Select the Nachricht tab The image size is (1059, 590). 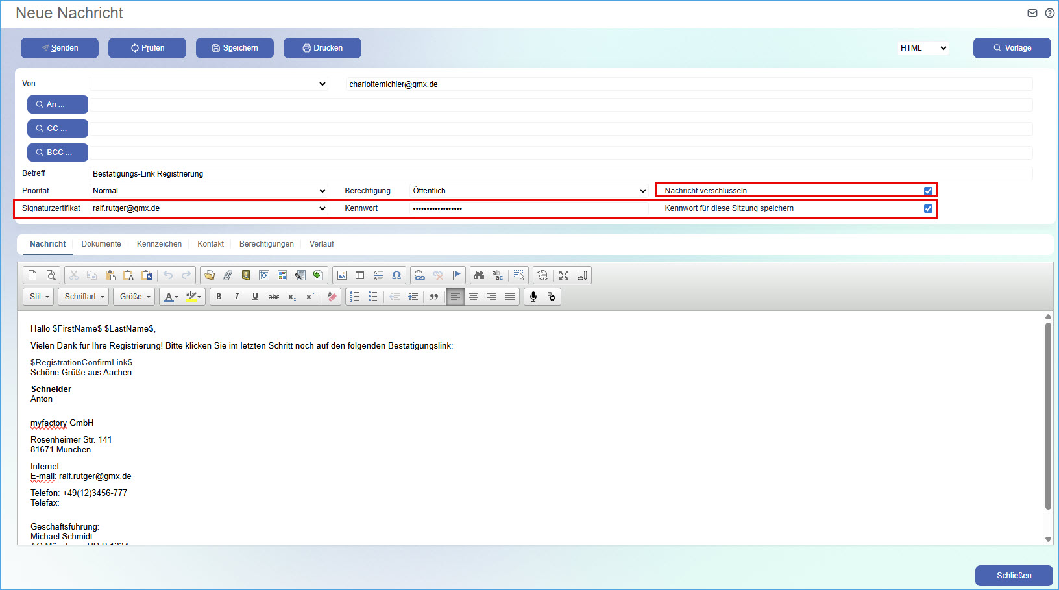click(48, 244)
